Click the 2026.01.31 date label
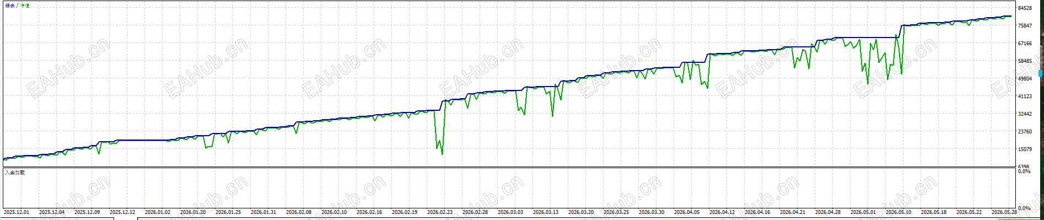This screenshot has height=220, width=1044. 263,212
